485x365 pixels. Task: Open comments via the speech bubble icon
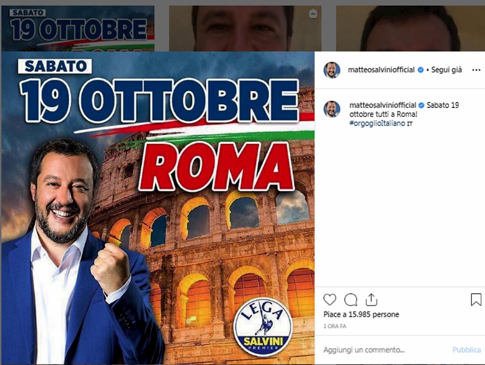click(350, 300)
